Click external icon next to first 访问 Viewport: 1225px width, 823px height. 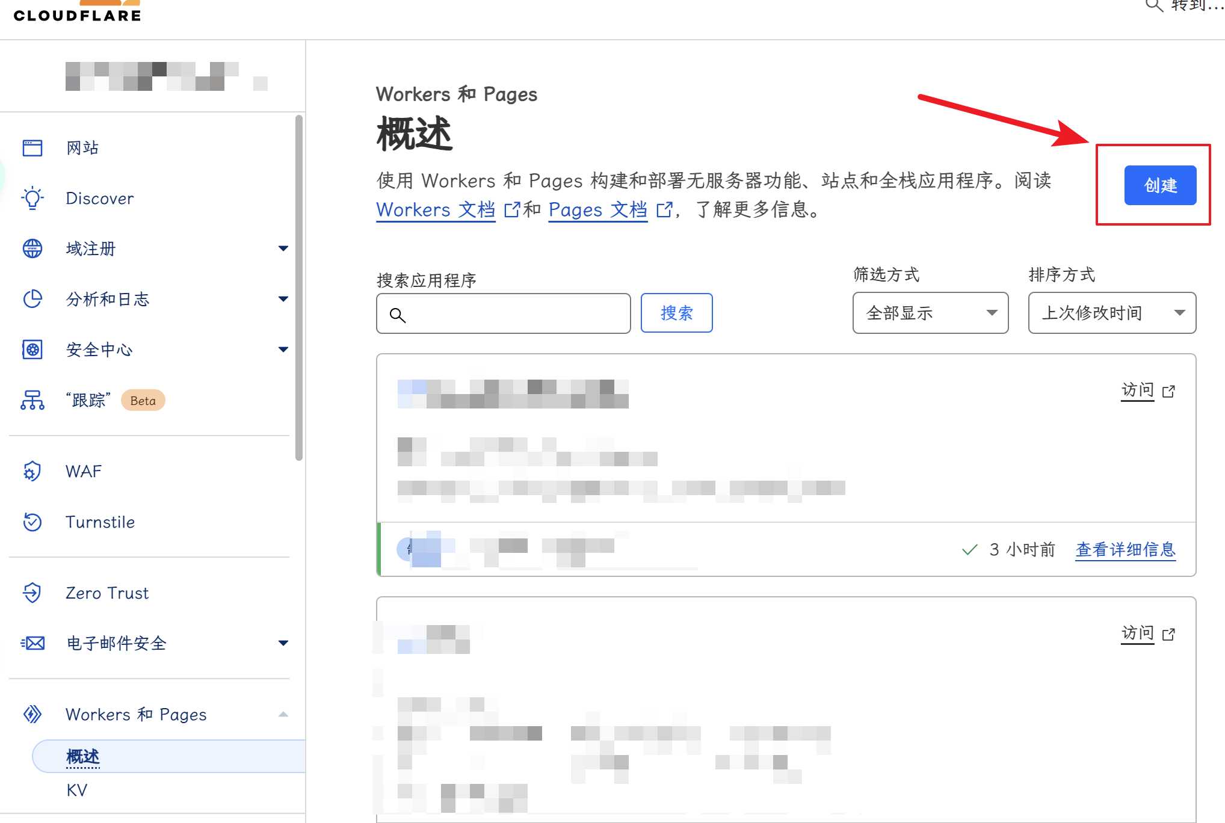pyautogui.click(x=1168, y=392)
